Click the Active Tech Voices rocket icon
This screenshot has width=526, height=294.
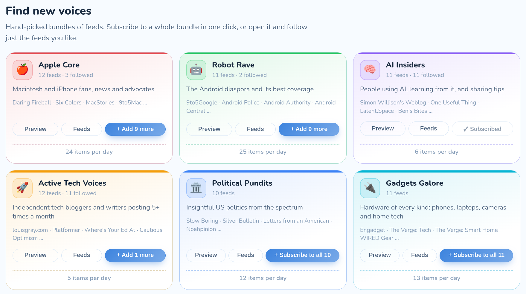(x=22, y=188)
